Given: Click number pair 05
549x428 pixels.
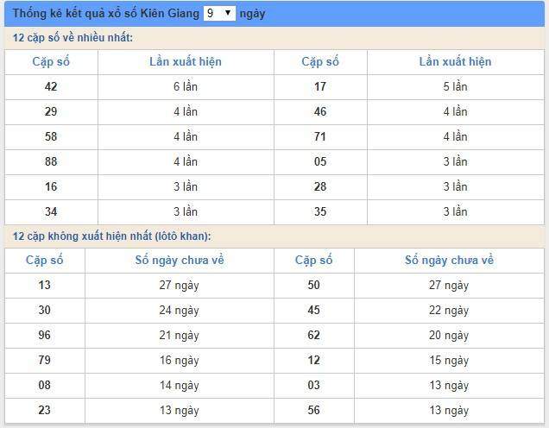Looking at the screenshot, I should (x=320, y=161).
